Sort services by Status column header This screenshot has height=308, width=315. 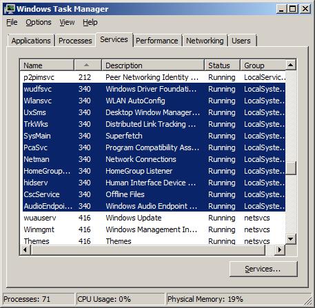click(222, 65)
